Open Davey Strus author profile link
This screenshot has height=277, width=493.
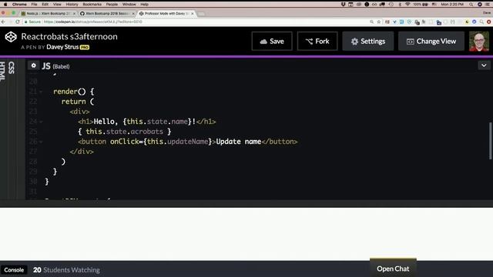(62, 47)
